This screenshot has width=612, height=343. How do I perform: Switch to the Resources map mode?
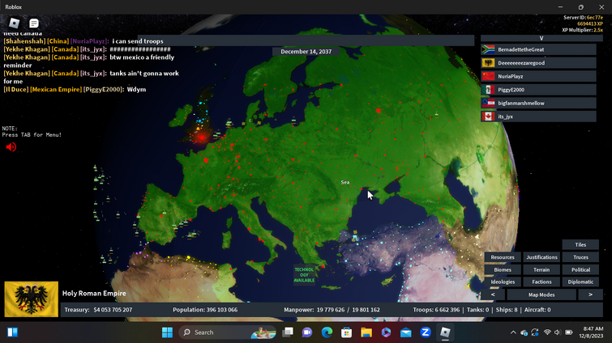tap(503, 257)
